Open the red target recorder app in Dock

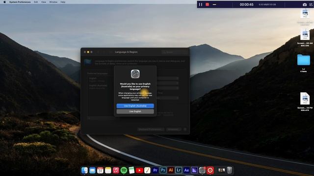(210, 170)
